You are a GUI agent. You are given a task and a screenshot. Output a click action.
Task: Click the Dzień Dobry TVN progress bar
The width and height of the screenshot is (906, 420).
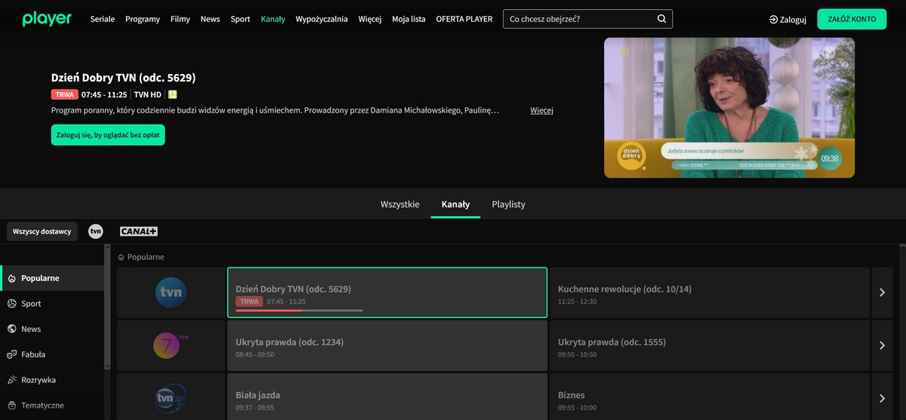[x=299, y=310]
